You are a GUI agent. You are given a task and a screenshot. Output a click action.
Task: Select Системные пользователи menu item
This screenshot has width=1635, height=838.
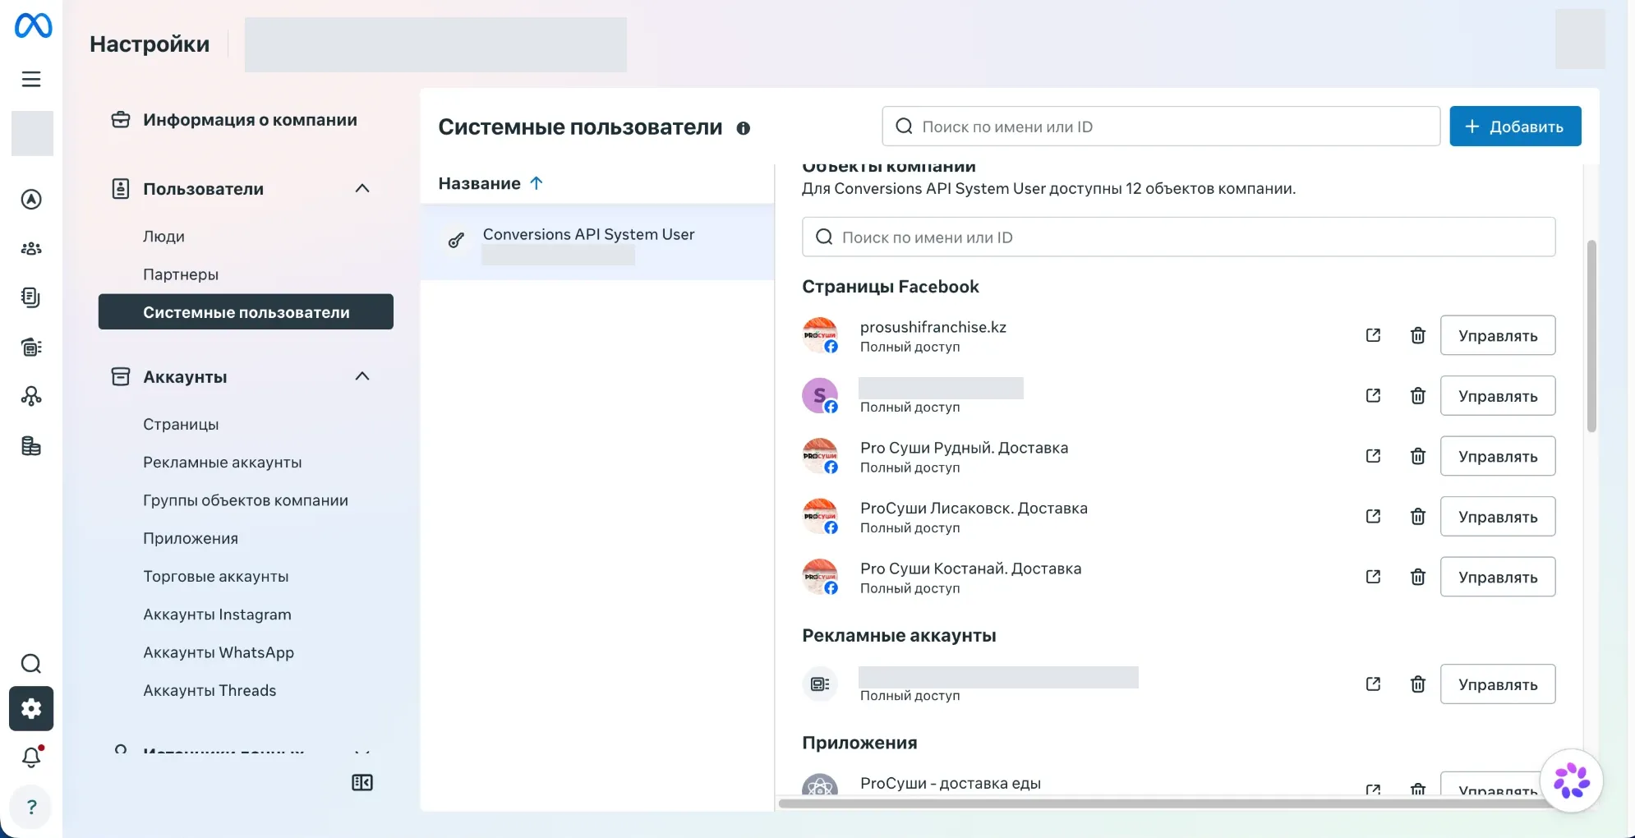246,312
